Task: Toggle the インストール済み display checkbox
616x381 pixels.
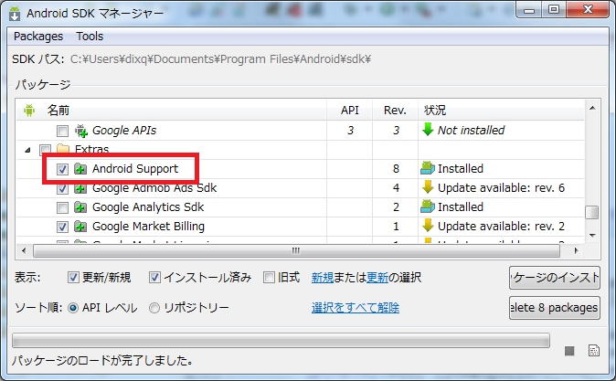Action: click(154, 278)
